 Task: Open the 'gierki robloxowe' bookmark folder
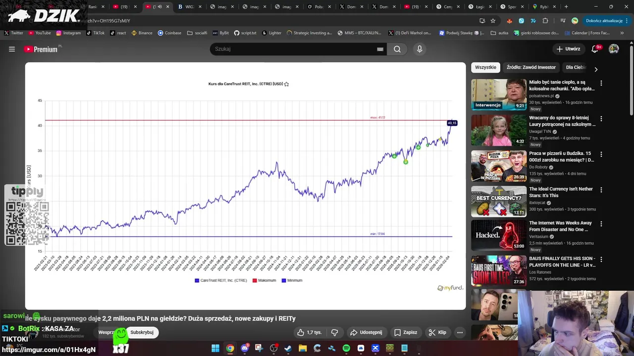pyautogui.click(x=536, y=33)
